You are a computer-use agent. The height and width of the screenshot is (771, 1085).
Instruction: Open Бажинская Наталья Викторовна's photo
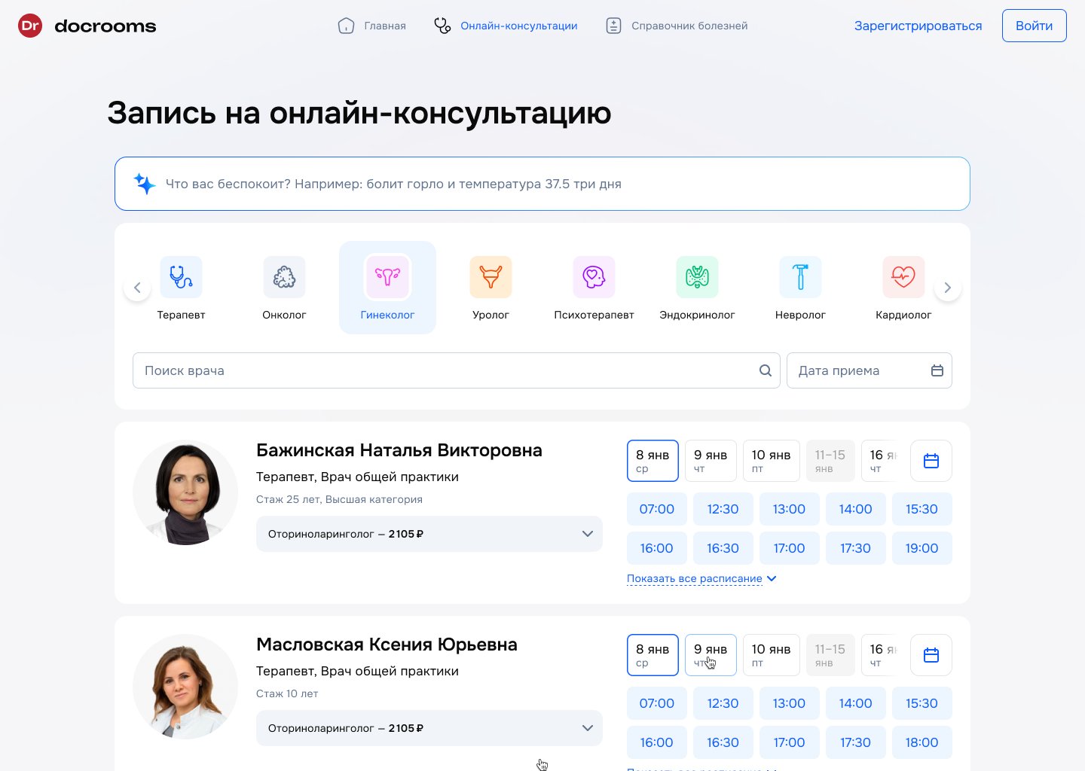185,492
